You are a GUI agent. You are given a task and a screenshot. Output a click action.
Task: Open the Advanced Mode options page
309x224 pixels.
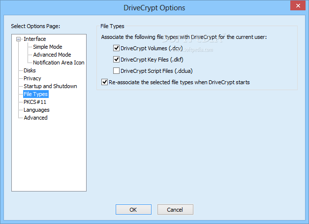coord(52,55)
